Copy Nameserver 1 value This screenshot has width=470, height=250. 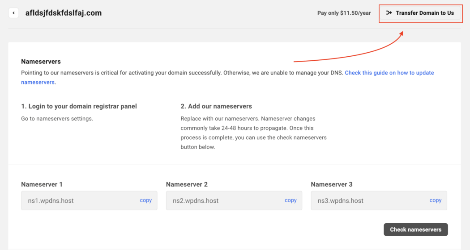coord(145,200)
